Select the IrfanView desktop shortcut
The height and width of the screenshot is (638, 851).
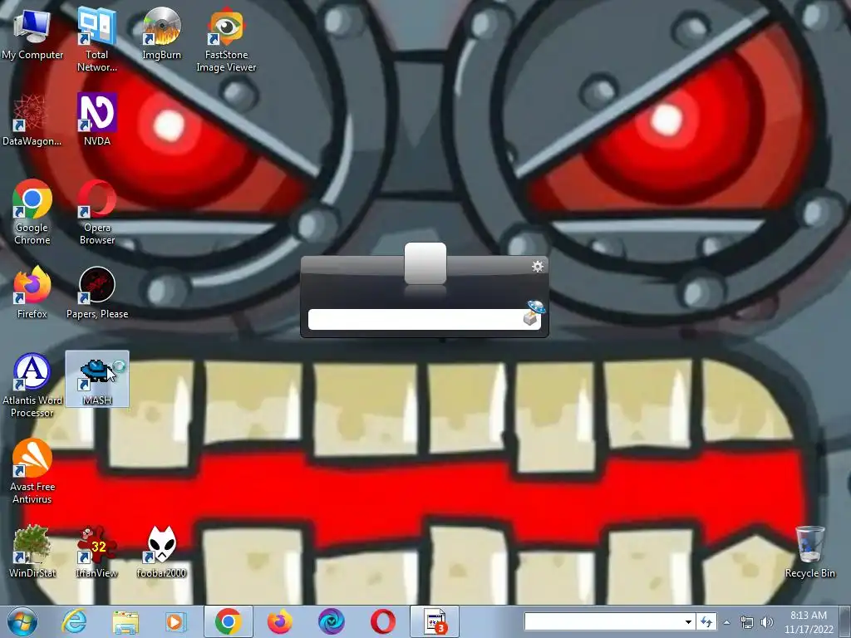click(x=97, y=552)
